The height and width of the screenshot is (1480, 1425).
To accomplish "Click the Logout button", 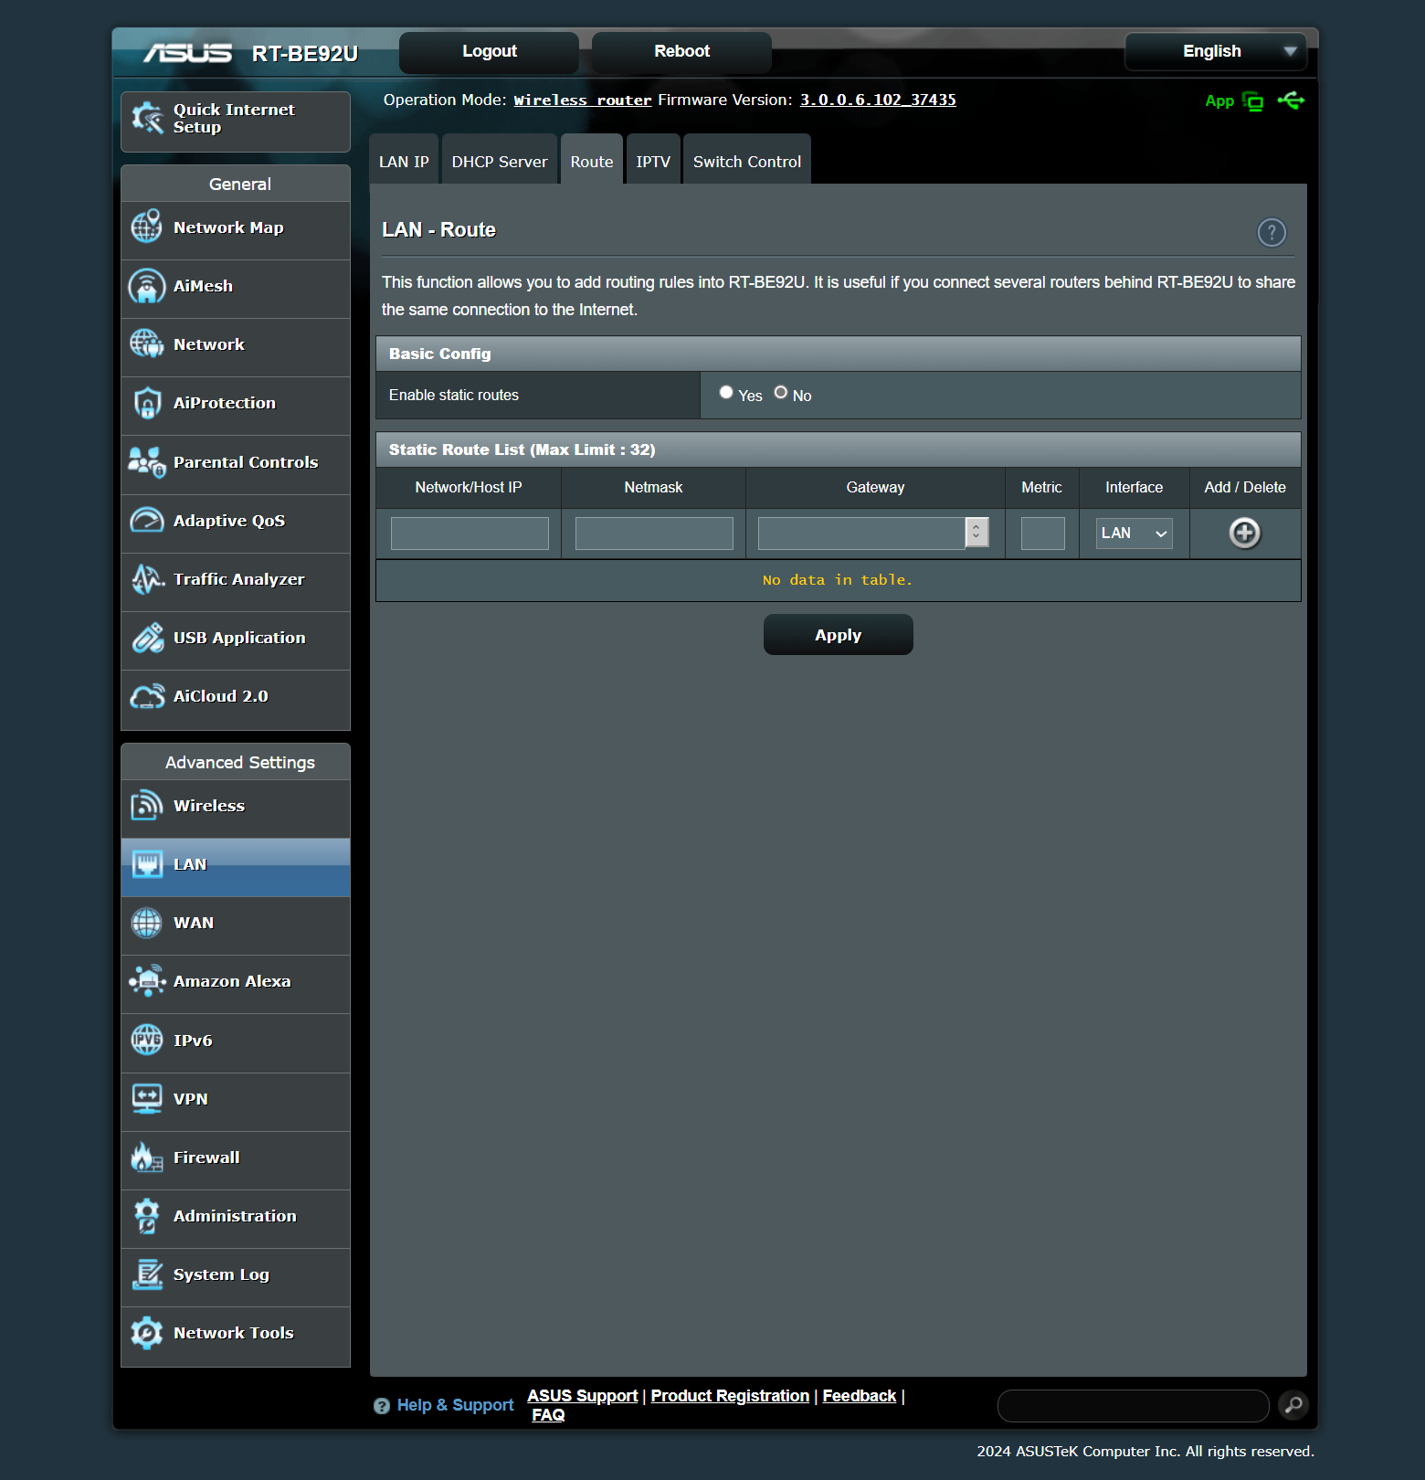I will pos(490,52).
